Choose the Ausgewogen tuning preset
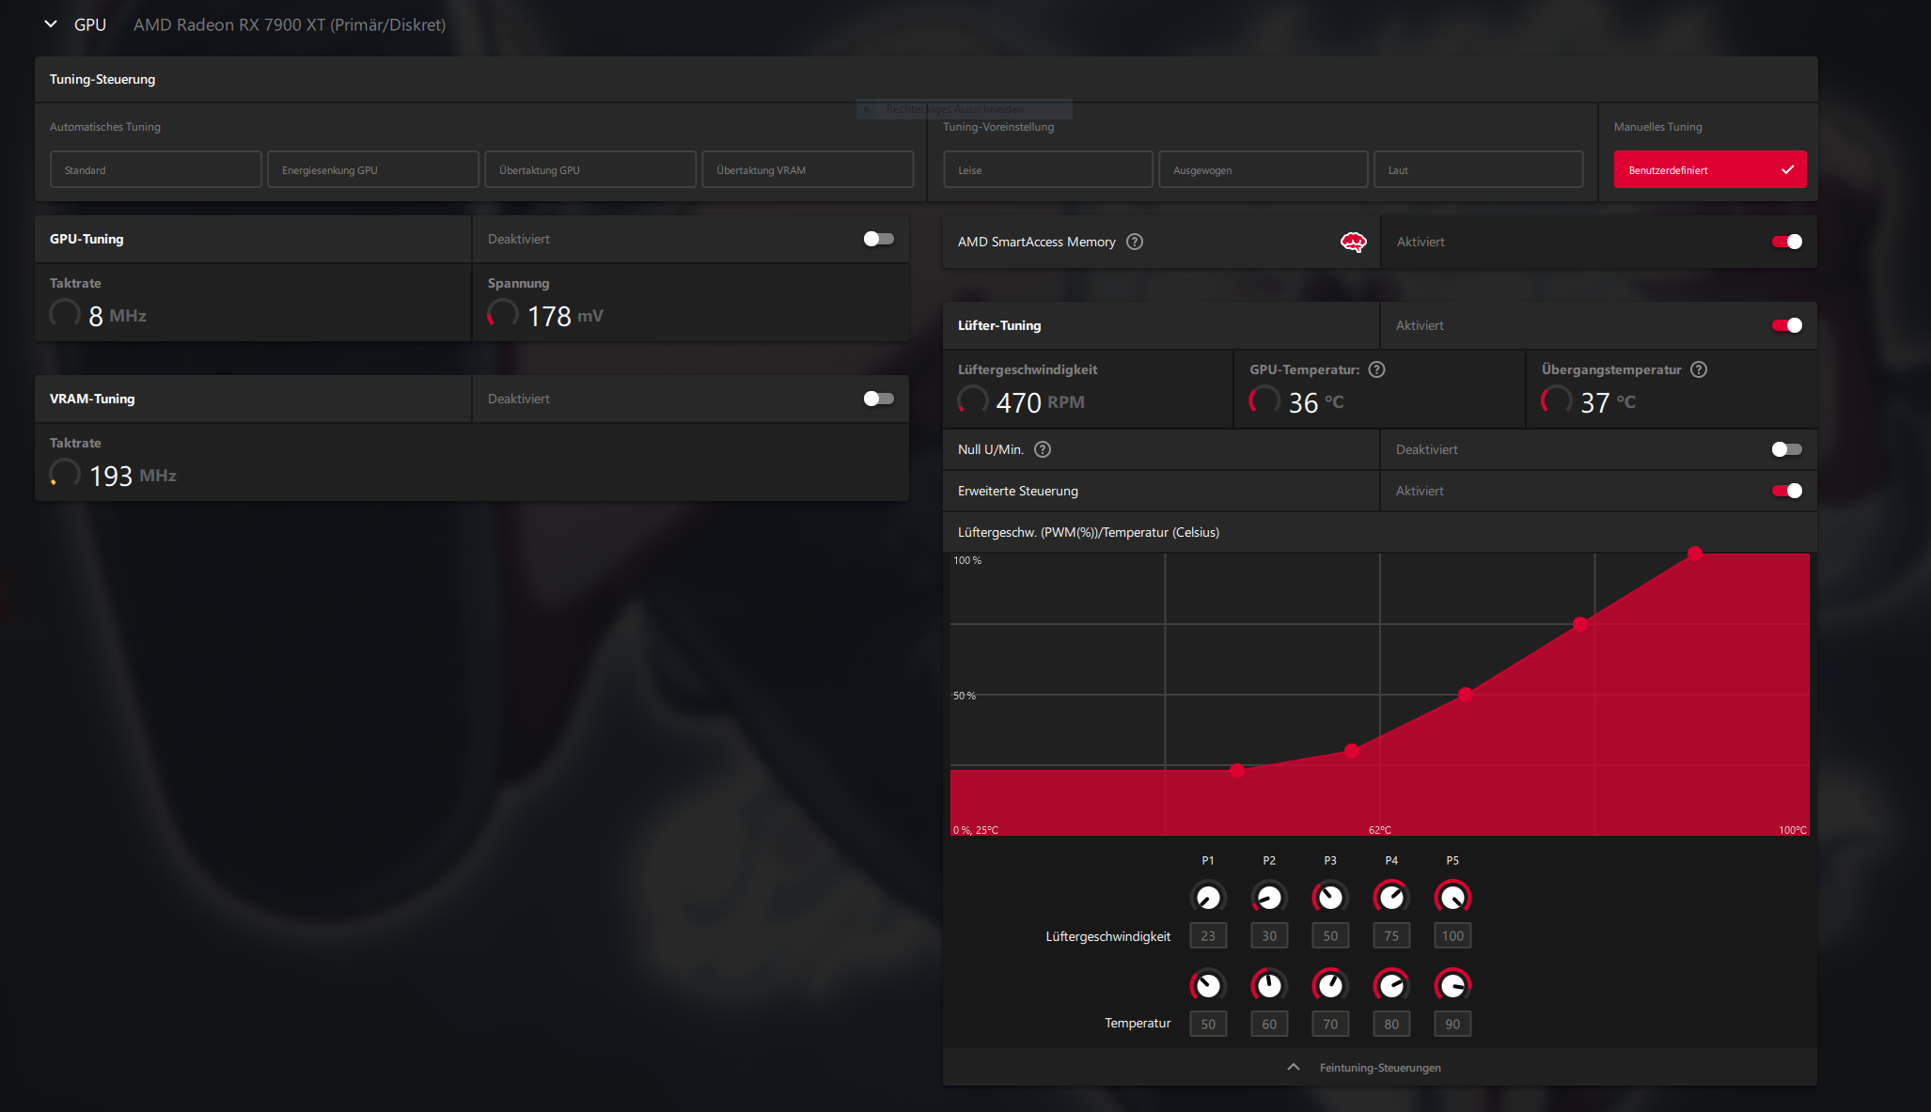The image size is (1931, 1112). click(x=1264, y=170)
